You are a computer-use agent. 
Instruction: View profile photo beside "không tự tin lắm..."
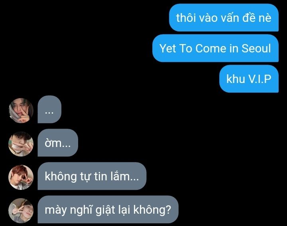click(21, 177)
